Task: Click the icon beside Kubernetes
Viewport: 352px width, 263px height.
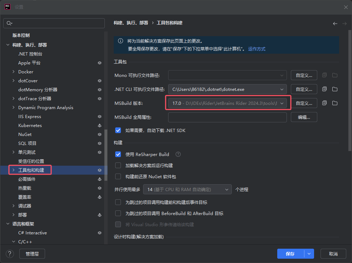Action: (x=99, y=126)
